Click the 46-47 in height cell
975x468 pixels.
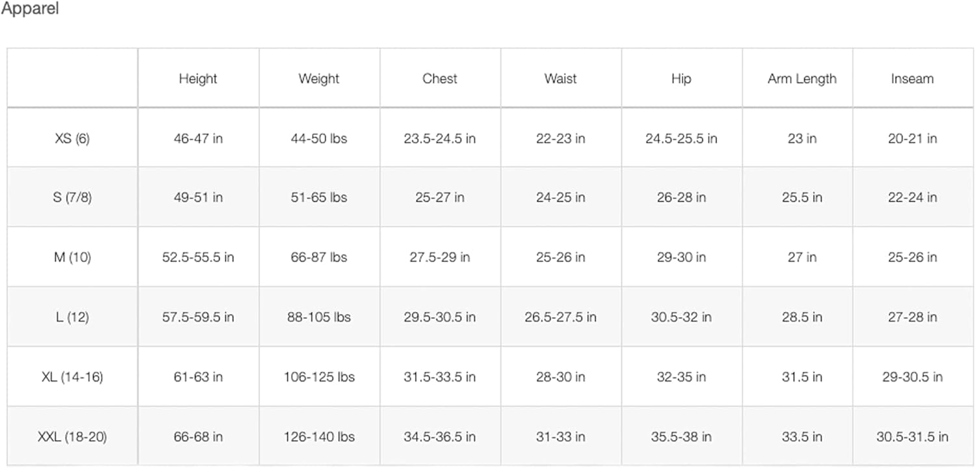pyautogui.click(x=198, y=138)
